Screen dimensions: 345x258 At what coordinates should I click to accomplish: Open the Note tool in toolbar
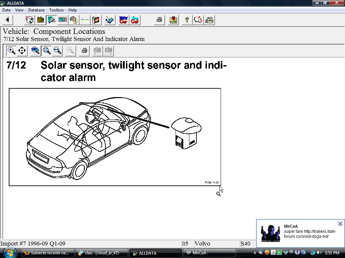pos(173,20)
